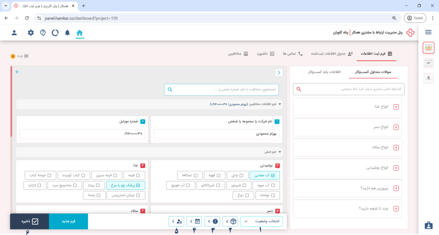The width and height of the screenshot is (439, 235).
Task: Click the فرم جدید button
Action: pyautogui.click(x=69, y=221)
